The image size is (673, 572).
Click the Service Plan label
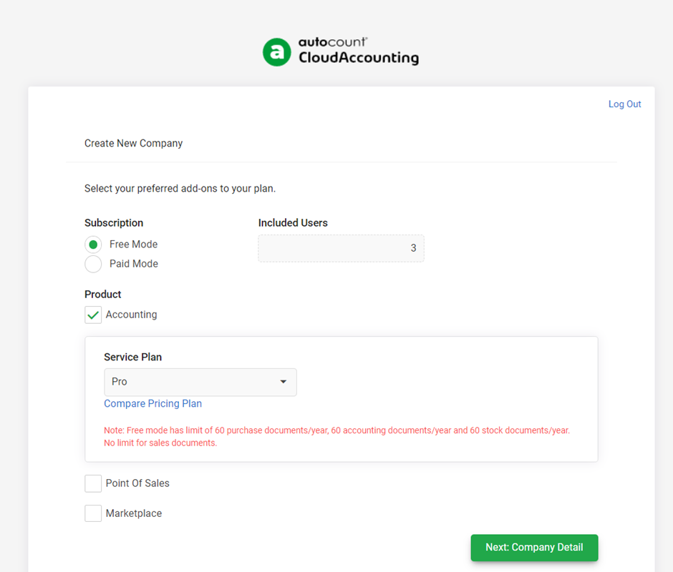[x=133, y=357]
